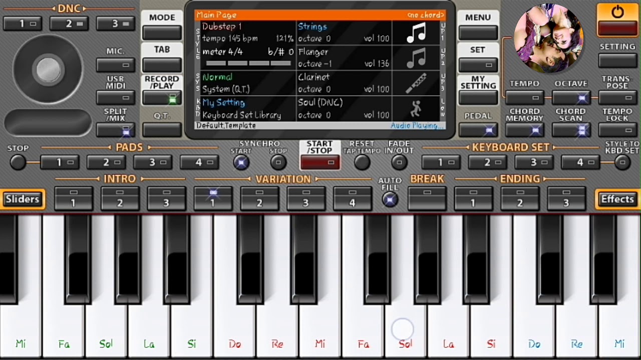Tap the Reset Tap Tempo button
641x360 pixels.
click(362, 162)
